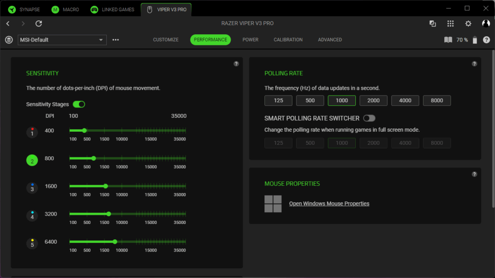Switch to the Calibration tab
Viewport: 495px width, 278px height.
[x=288, y=40]
